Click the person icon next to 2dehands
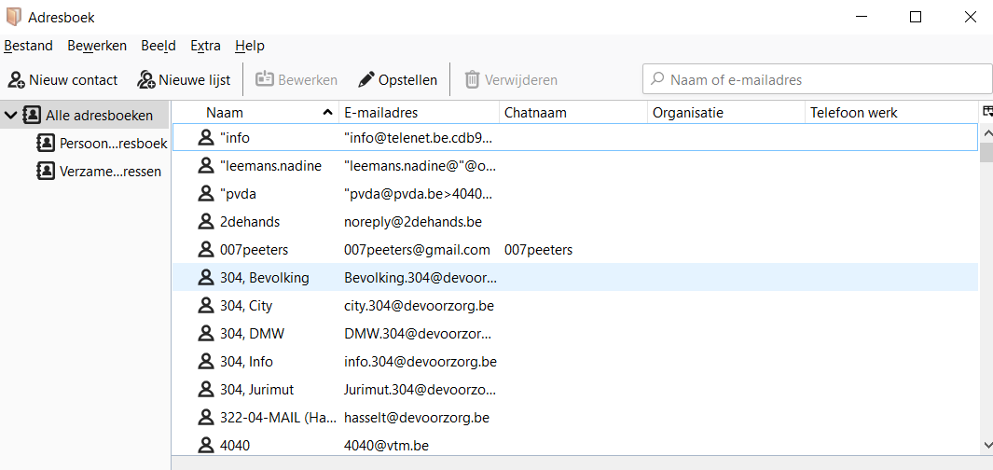993x470 pixels. point(206,222)
